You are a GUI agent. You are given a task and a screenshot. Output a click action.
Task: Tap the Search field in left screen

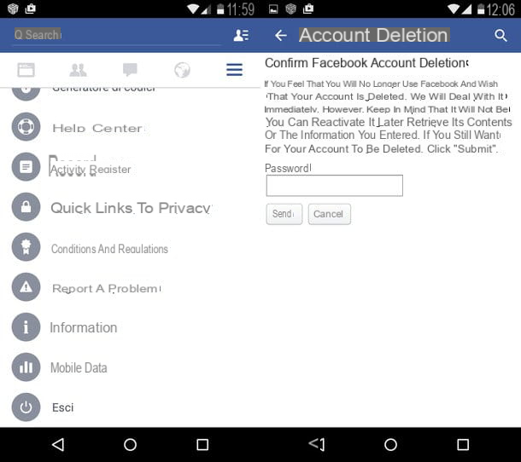pyautogui.click(x=117, y=35)
